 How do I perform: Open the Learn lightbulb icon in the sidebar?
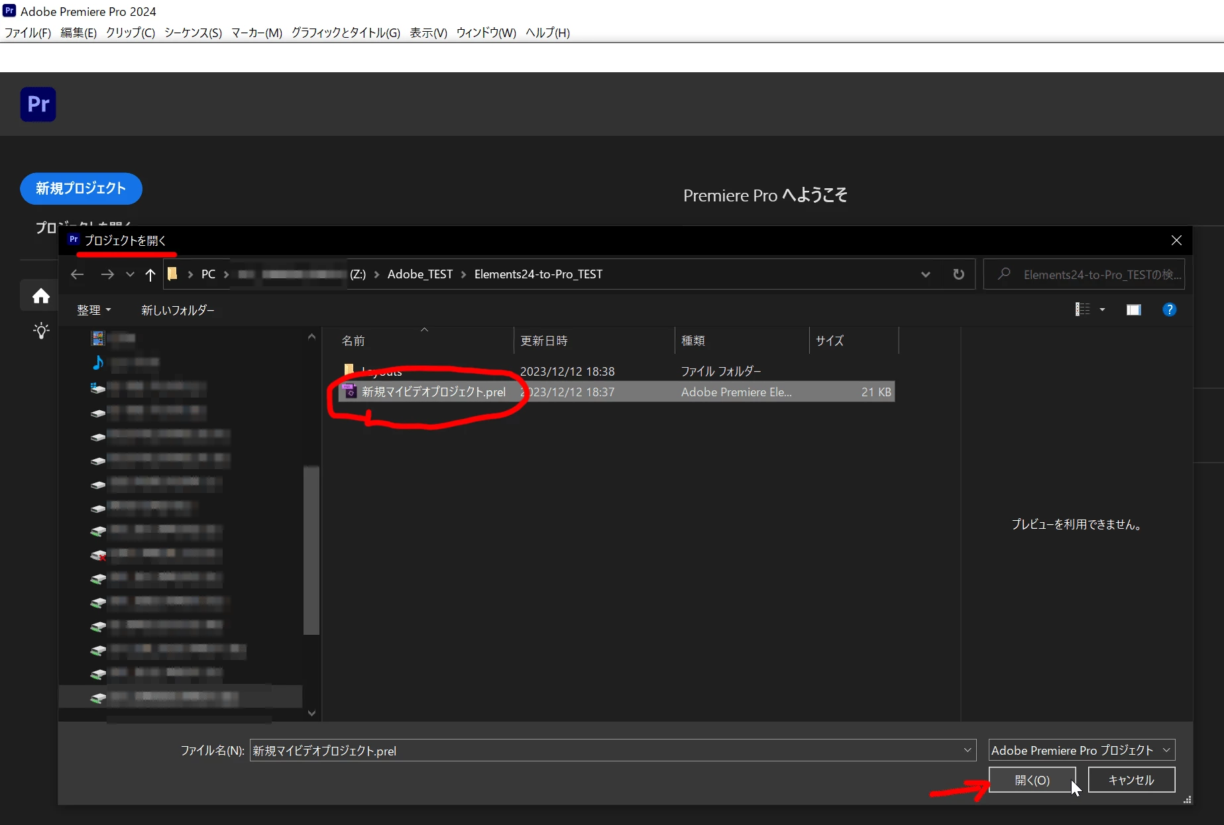pos(41,331)
